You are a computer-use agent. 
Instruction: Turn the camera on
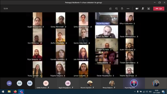tap(137, 9)
